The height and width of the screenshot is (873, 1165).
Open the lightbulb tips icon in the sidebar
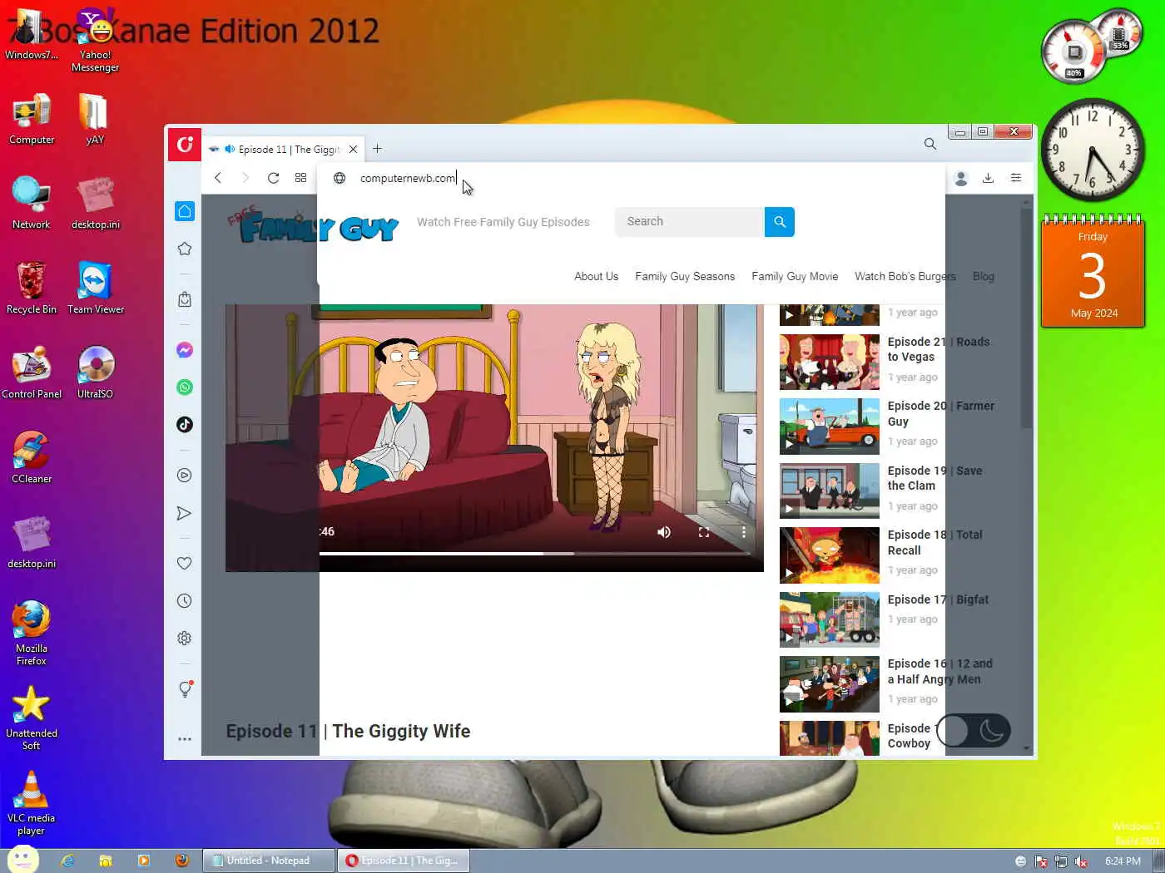tap(185, 689)
